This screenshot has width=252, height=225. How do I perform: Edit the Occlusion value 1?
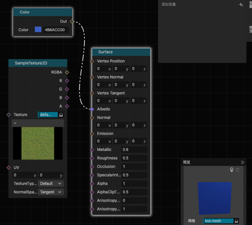coord(134,167)
